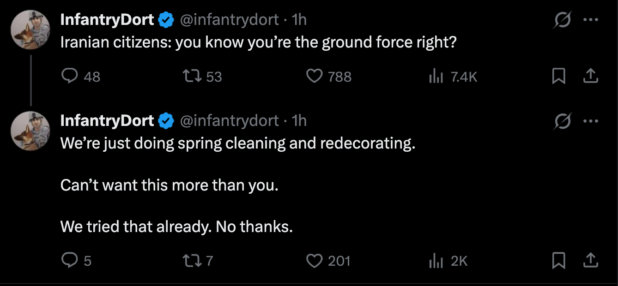Click @infantrydort handle on second tweet
Viewport: 618px width, 286px height.
click(229, 121)
